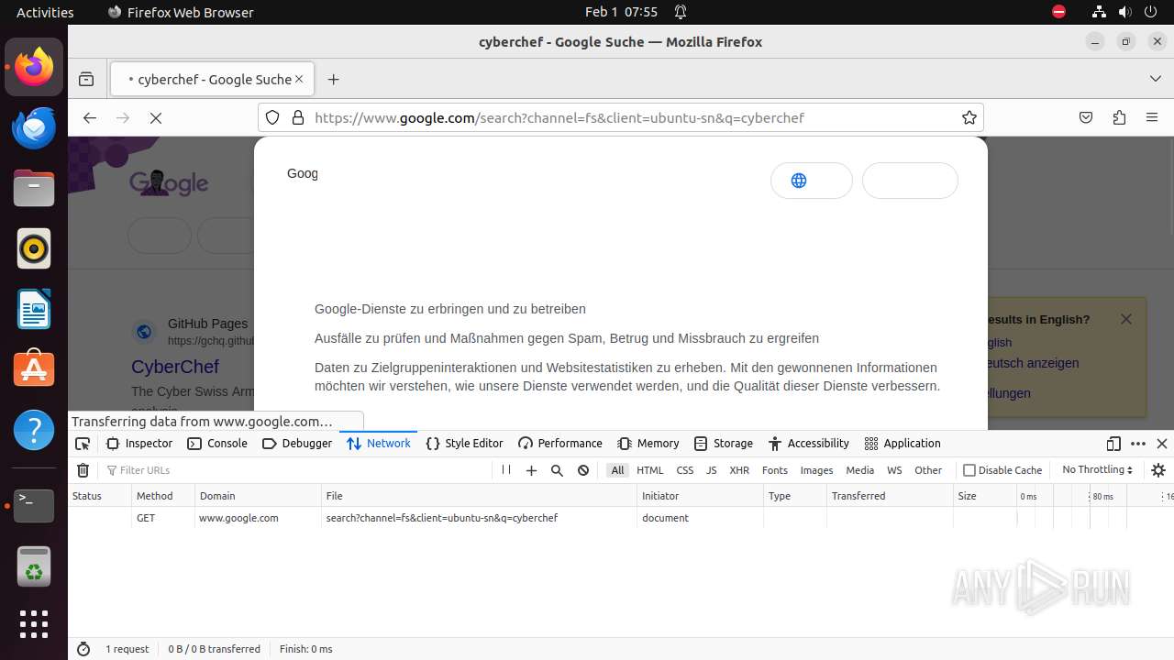The image size is (1174, 660).
Task: Open the Extensions puzzle icon
Action: tap(1119, 117)
